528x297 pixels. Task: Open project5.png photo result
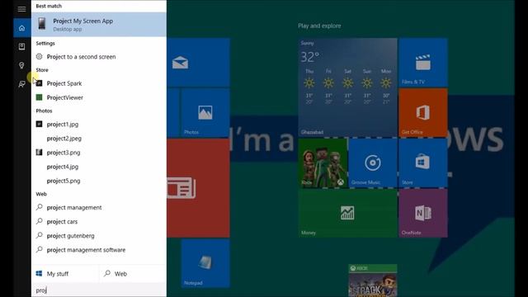[x=99, y=181]
